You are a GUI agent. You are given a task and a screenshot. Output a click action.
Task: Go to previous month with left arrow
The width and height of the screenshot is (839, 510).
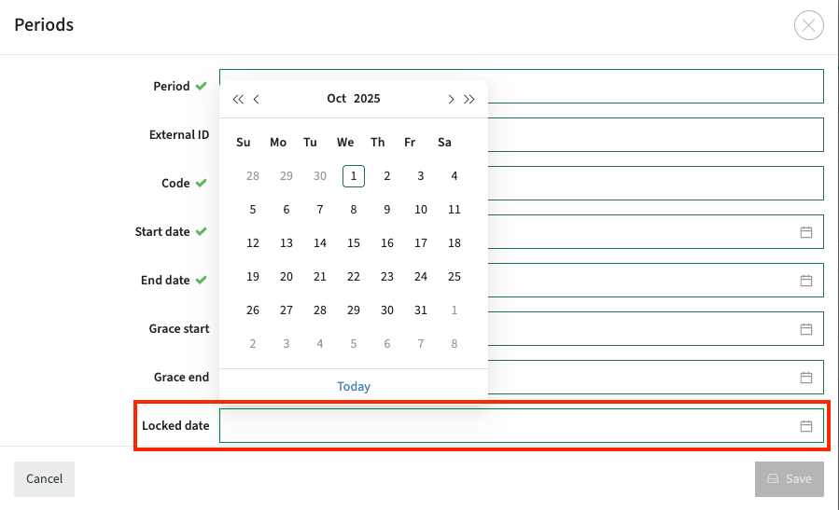tap(257, 99)
